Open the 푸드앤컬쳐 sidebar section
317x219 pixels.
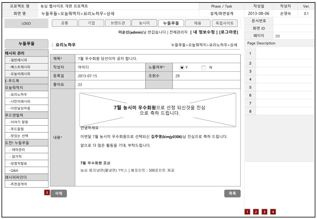26,115
